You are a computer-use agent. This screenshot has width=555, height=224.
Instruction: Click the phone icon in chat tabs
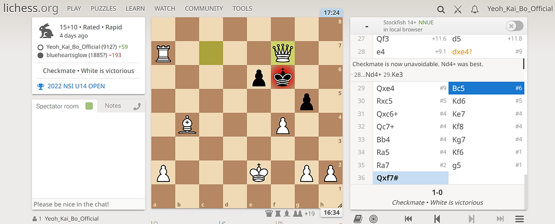[x=137, y=106]
